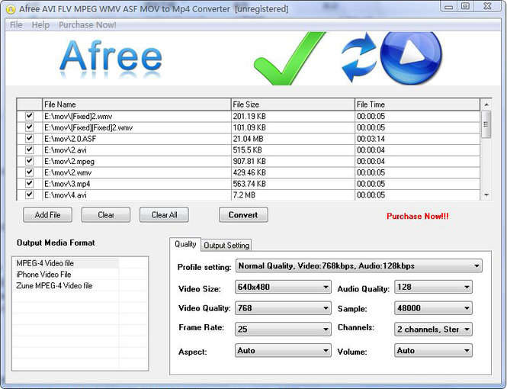
Task: Click the file list scrollbar thumb
Action: [486, 124]
